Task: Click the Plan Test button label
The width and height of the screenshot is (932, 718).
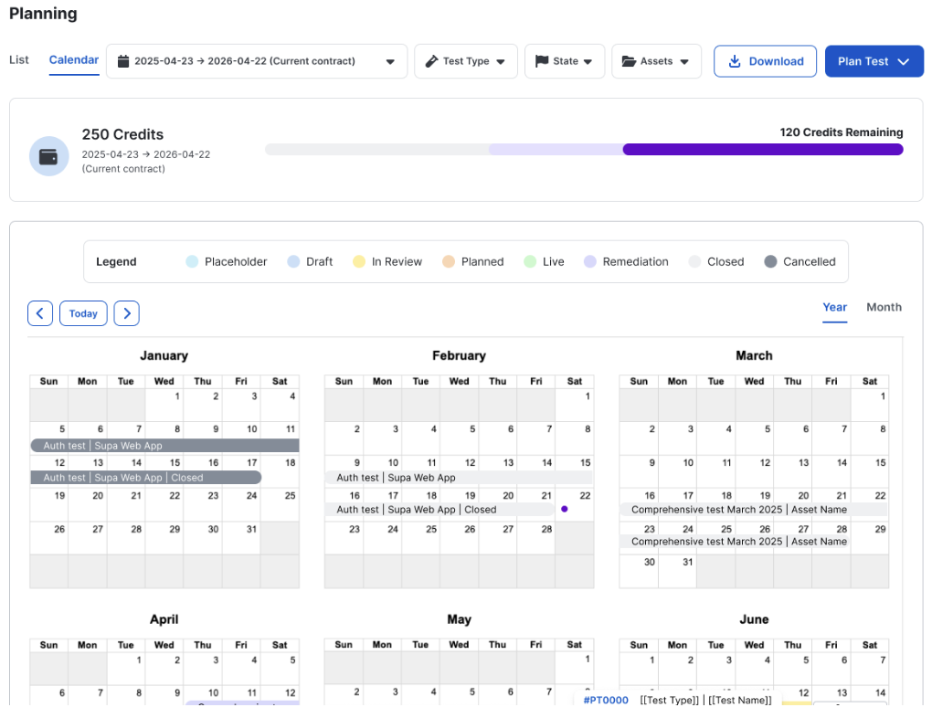Action: click(863, 61)
